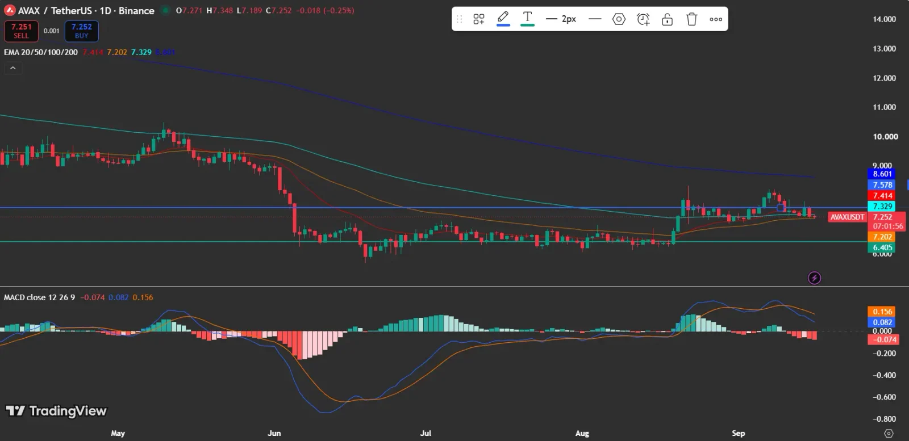The height and width of the screenshot is (441, 909).
Task: Click the 7.251 SELL button
Action: (21, 31)
